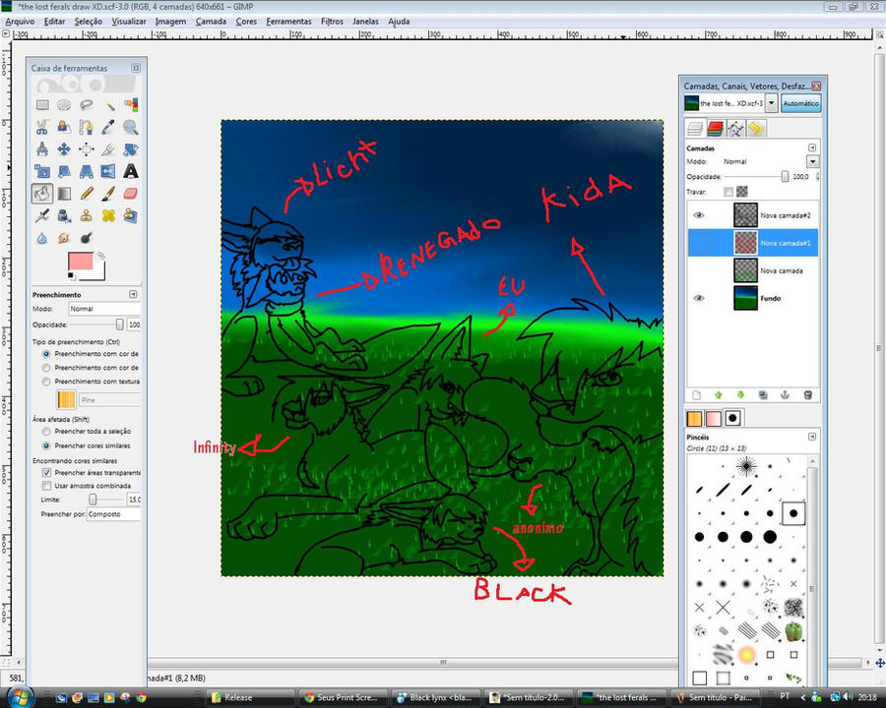Image resolution: width=886 pixels, height=708 pixels.
Task: Raise layer with the green up arrow
Action: coord(719,395)
